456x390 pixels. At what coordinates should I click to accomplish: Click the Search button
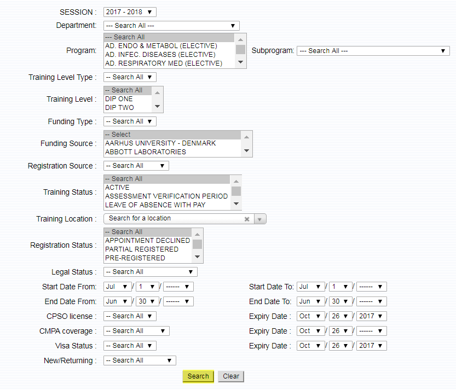point(198,376)
